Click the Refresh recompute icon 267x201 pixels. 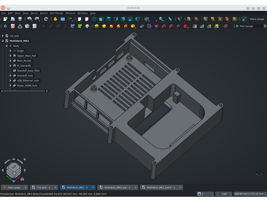46,19
